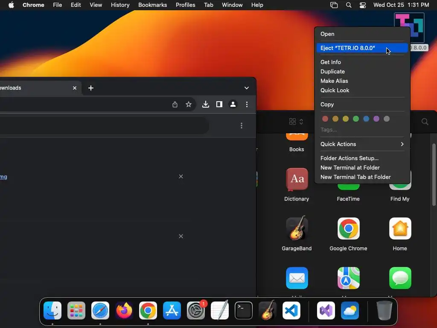
Task: Choose Open in the context menu
Action: (x=362, y=34)
